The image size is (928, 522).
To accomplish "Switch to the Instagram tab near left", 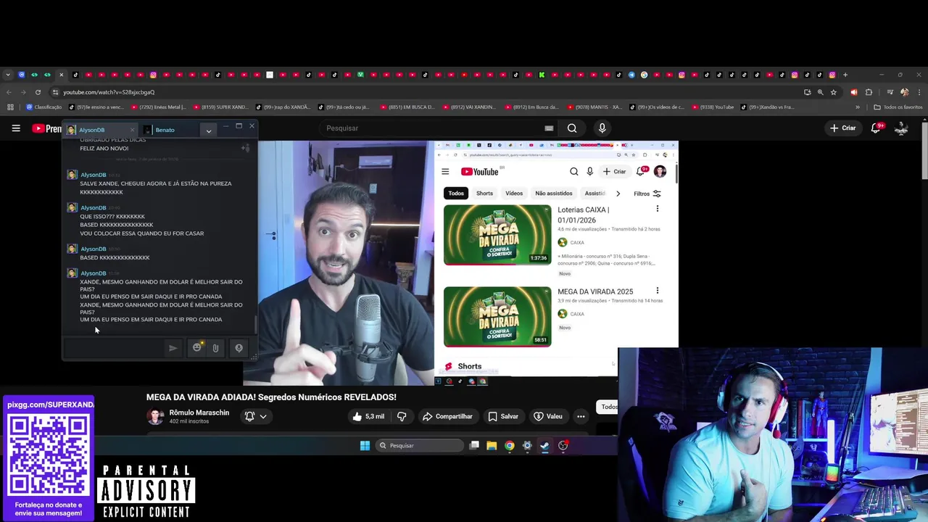I will click(153, 75).
